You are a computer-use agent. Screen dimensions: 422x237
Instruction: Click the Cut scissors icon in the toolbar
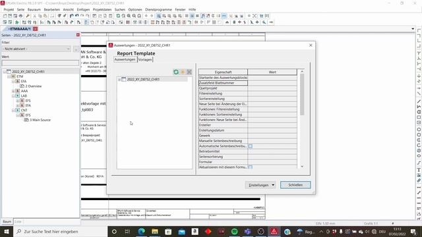tap(35, 16)
